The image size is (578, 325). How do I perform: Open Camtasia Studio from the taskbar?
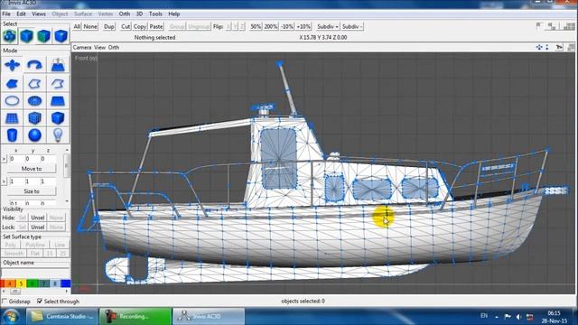click(x=62, y=317)
